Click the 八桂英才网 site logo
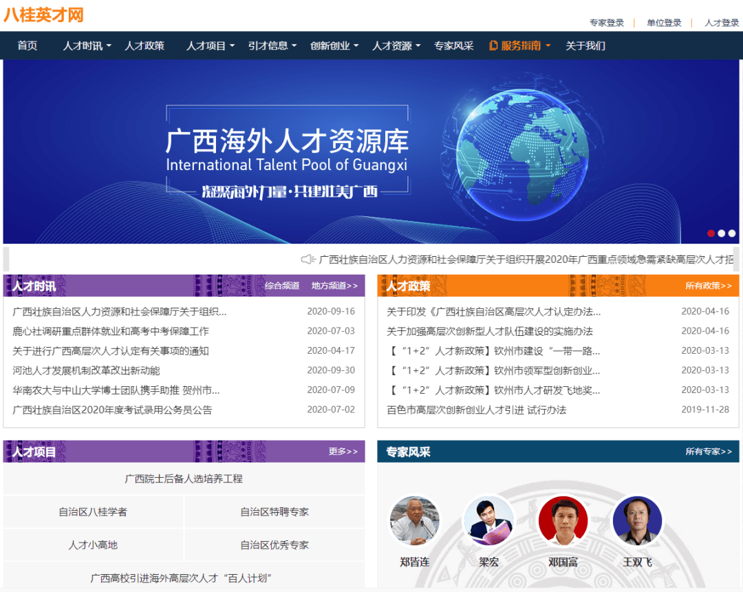Screen dimensions: 743x592 43,14
